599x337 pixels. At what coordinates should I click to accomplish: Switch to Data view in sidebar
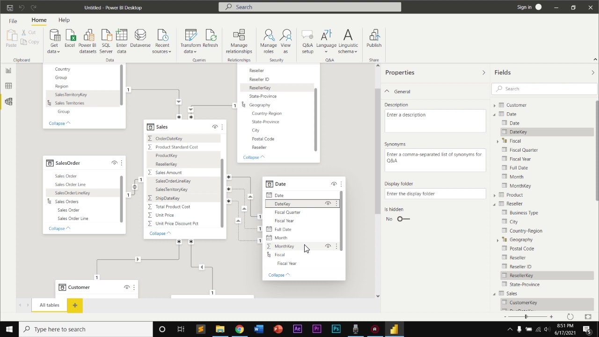coord(8,86)
